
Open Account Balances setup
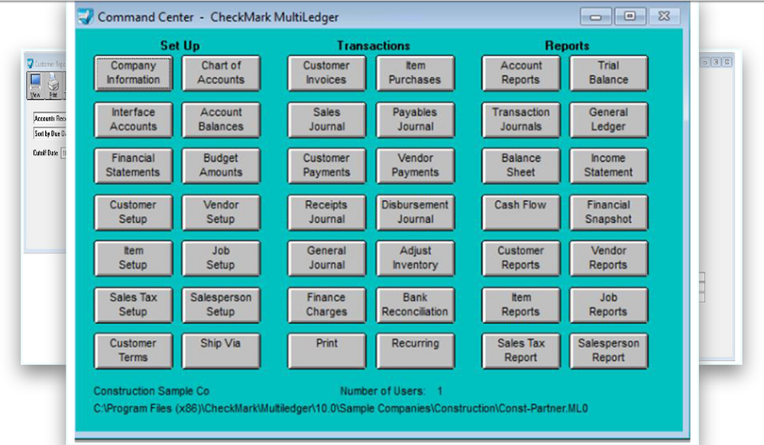click(x=221, y=120)
